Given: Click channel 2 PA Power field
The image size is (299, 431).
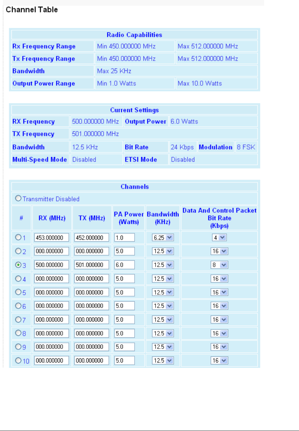Looking at the screenshot, I should tap(124, 251).
